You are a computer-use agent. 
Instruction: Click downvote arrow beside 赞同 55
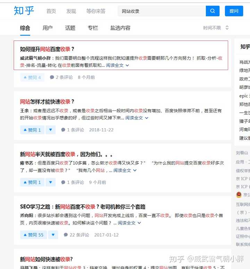[53, 235]
